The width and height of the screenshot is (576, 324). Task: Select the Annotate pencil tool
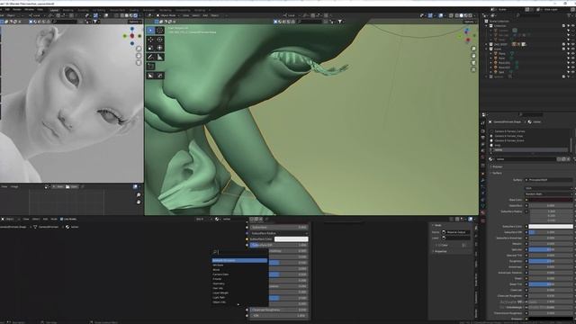tap(150, 57)
